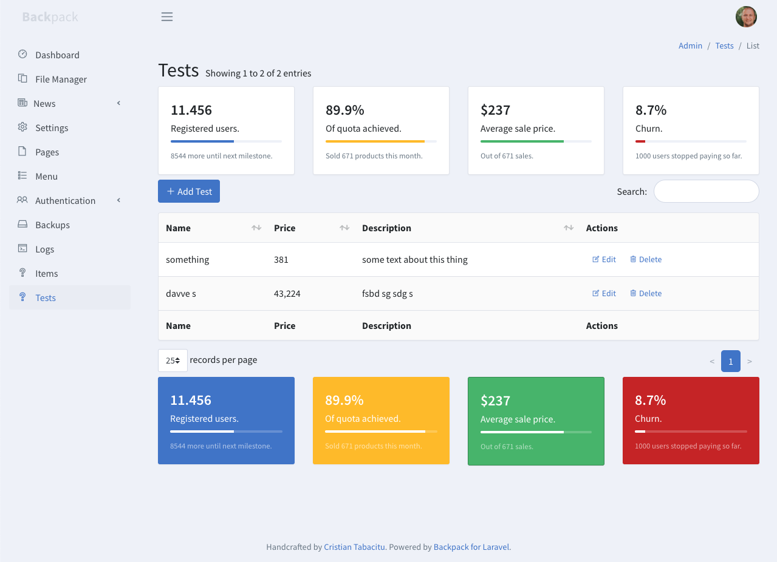The width and height of the screenshot is (777, 562).
Task: Click the Add Test button
Action: (x=188, y=191)
